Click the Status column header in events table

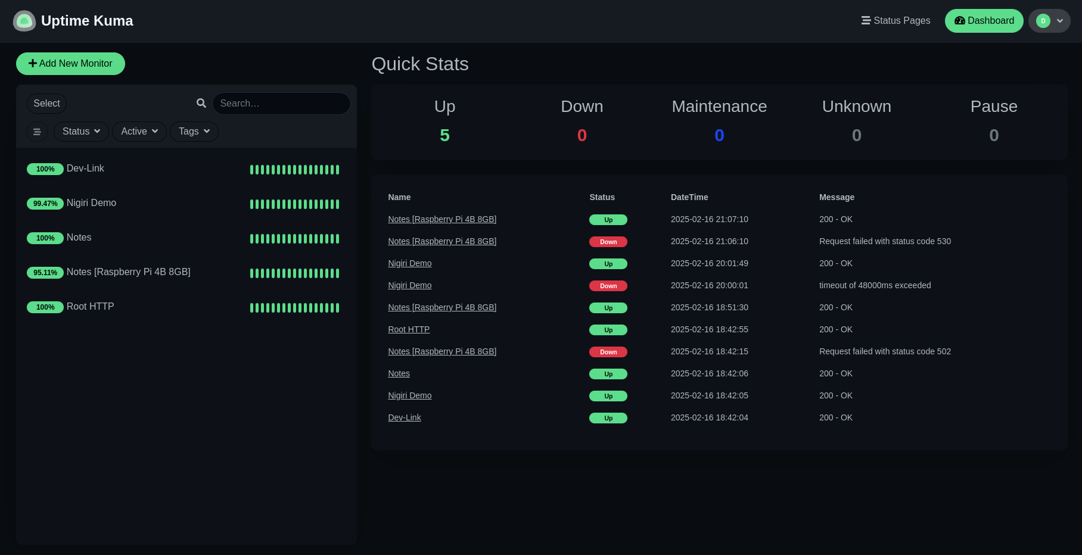602,197
